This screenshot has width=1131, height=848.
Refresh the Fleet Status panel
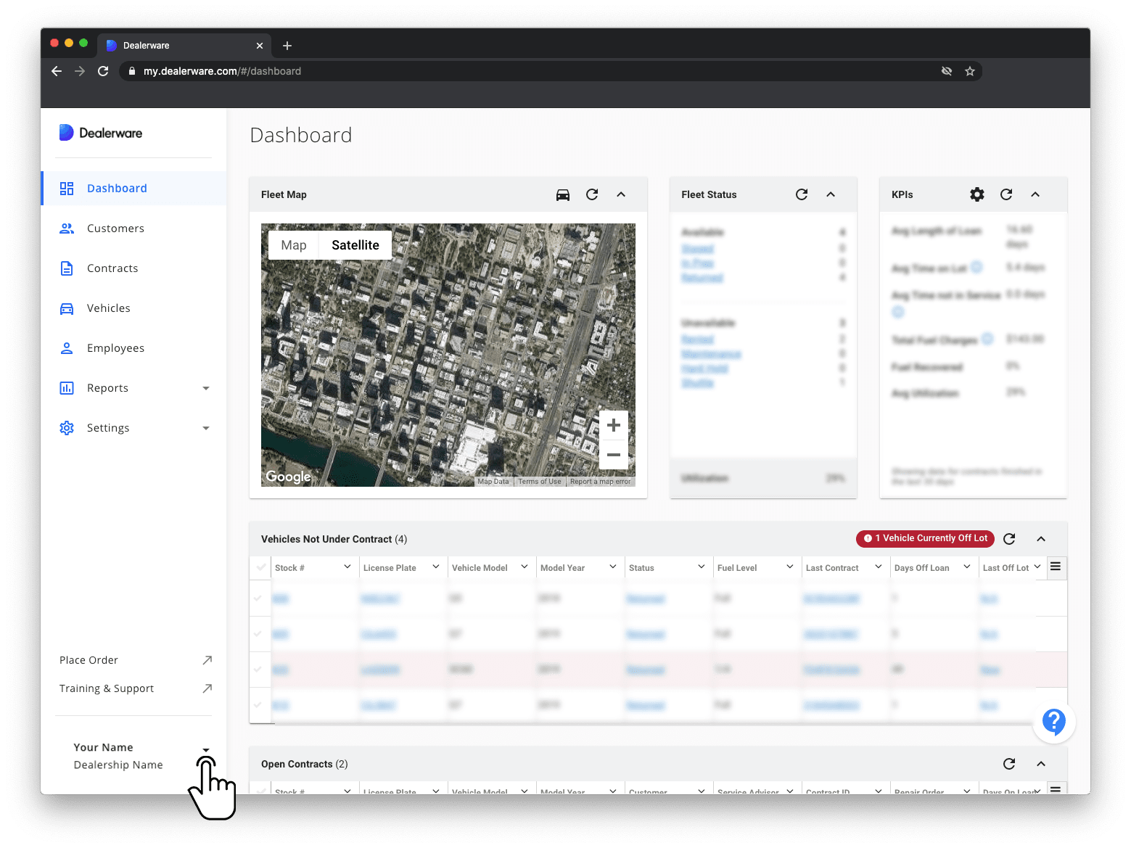click(x=801, y=194)
